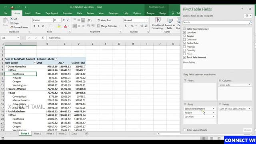Check the Product field

click(184, 47)
